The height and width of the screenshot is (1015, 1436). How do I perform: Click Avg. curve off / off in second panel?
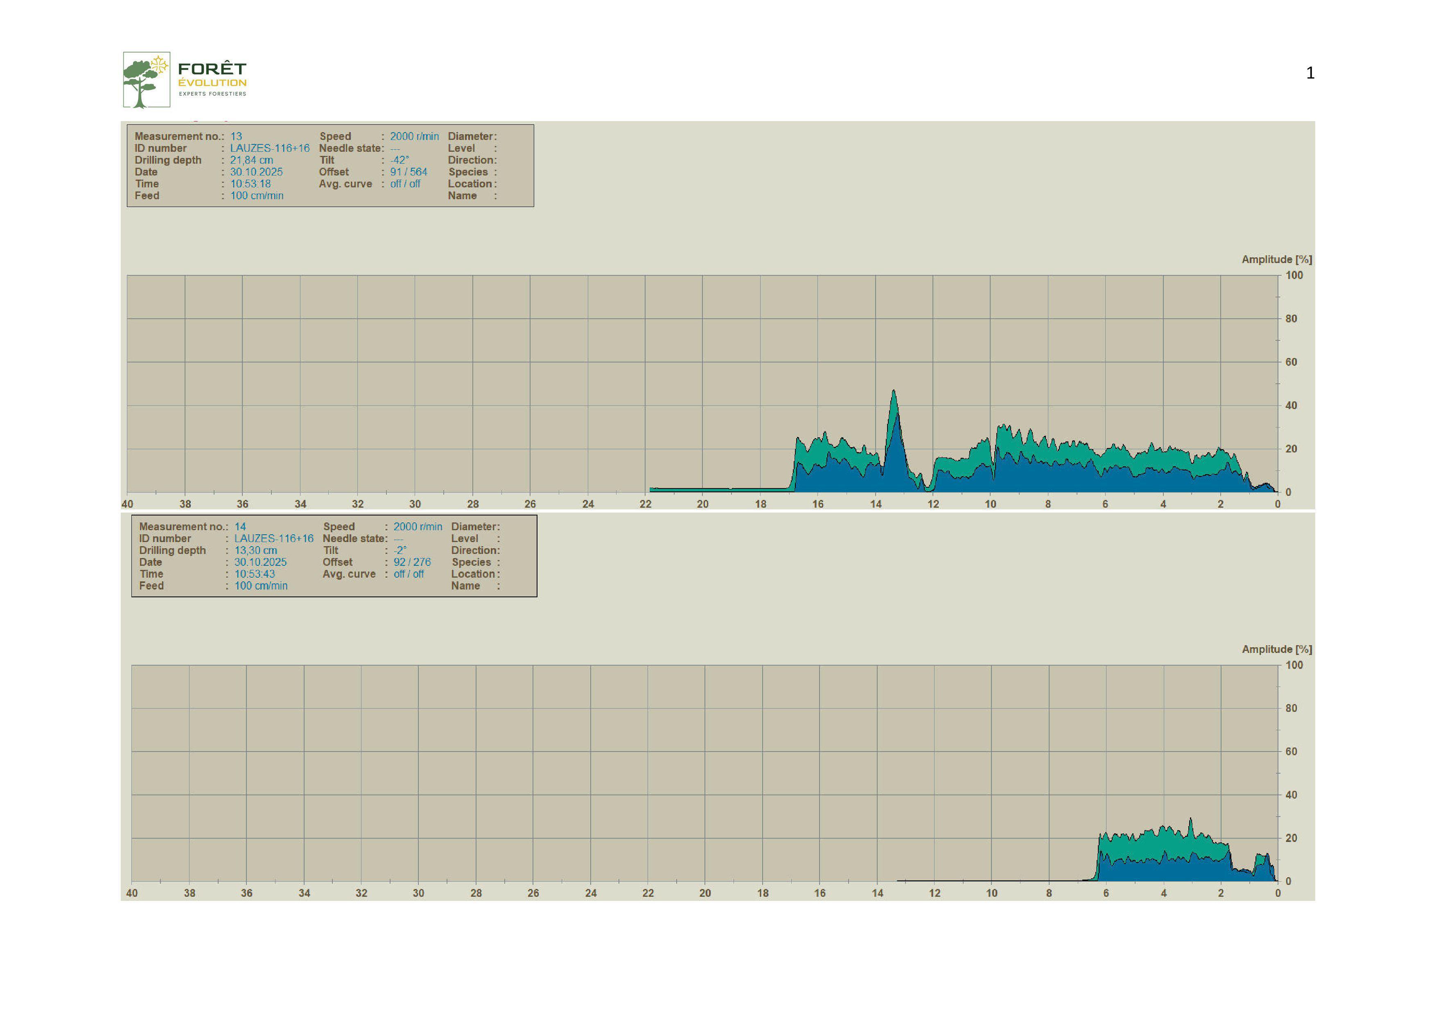pyautogui.click(x=409, y=574)
